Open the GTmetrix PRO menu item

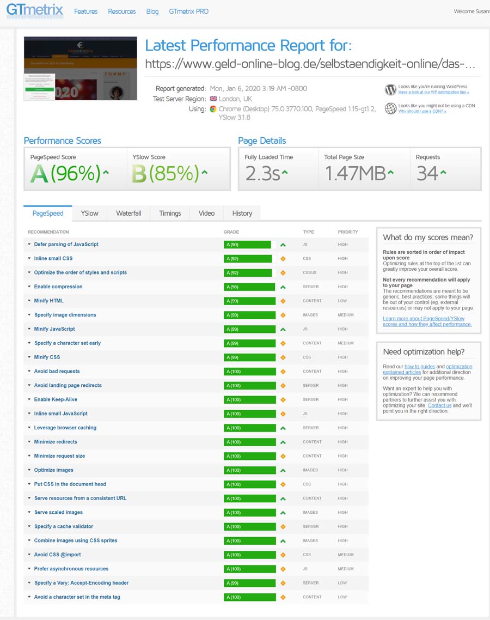pyautogui.click(x=188, y=11)
